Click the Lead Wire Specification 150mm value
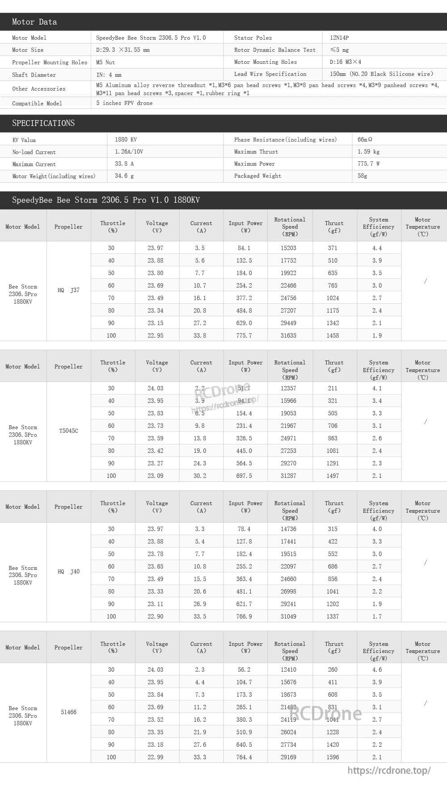Viewport: 447px width, 791px height. tap(382, 74)
